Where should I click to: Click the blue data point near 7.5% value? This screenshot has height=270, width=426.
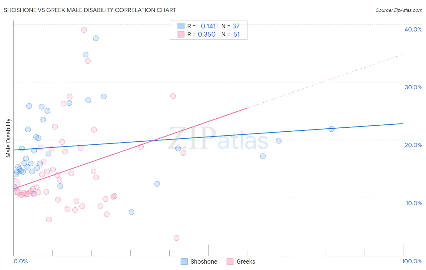131,212
